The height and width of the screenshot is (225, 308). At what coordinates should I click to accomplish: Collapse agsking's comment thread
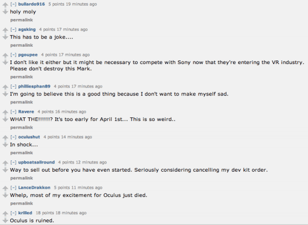click(13, 29)
